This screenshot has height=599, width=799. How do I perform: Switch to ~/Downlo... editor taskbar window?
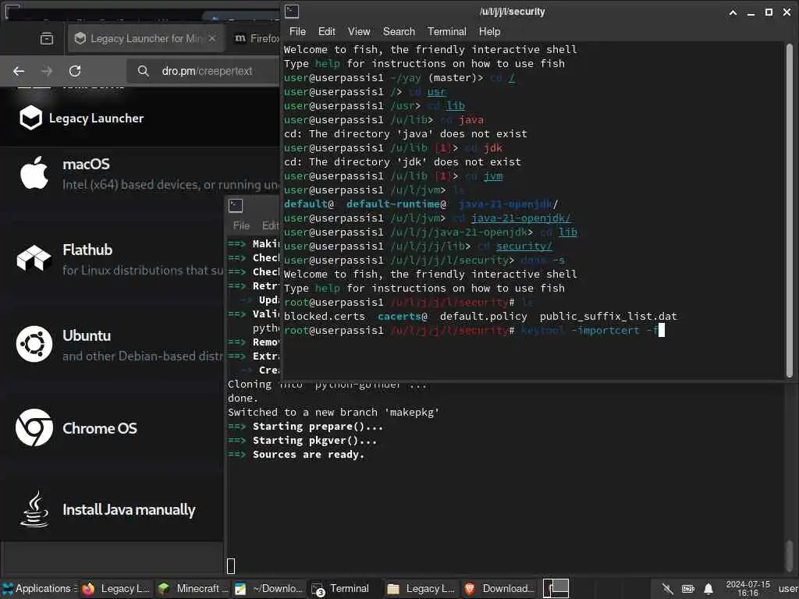(x=269, y=589)
